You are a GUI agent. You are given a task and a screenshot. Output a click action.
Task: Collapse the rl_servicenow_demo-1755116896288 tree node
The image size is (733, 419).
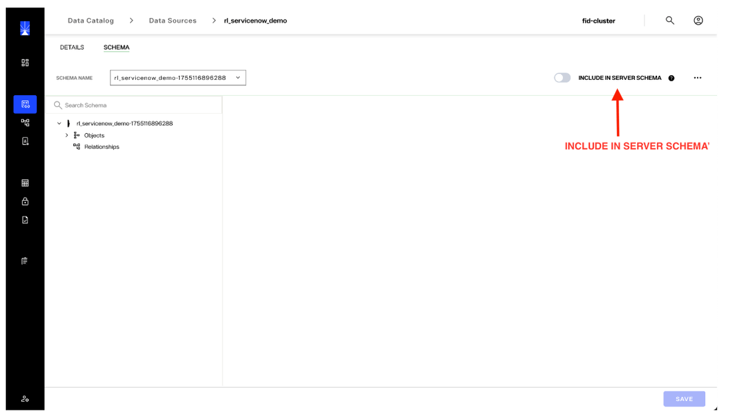point(59,123)
